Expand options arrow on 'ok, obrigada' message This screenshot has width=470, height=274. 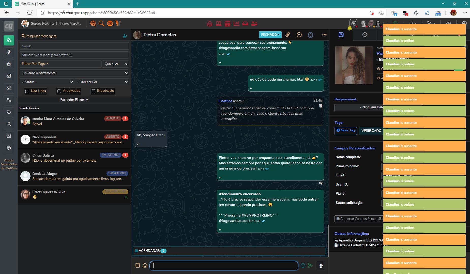point(138,144)
